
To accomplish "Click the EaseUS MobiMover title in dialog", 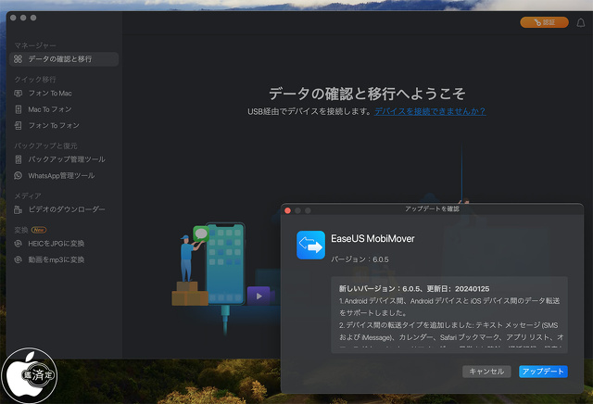I will click(372, 239).
